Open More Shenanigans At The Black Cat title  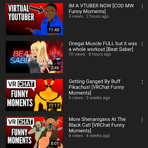(x=97, y=125)
